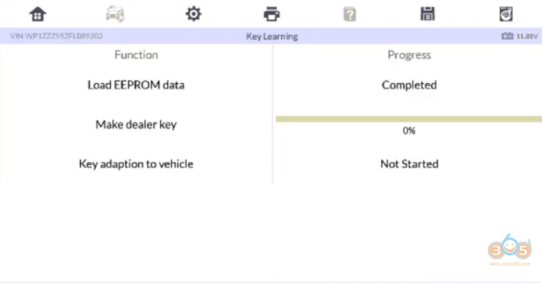Click the Progress column header
542x283 pixels.
tap(409, 55)
